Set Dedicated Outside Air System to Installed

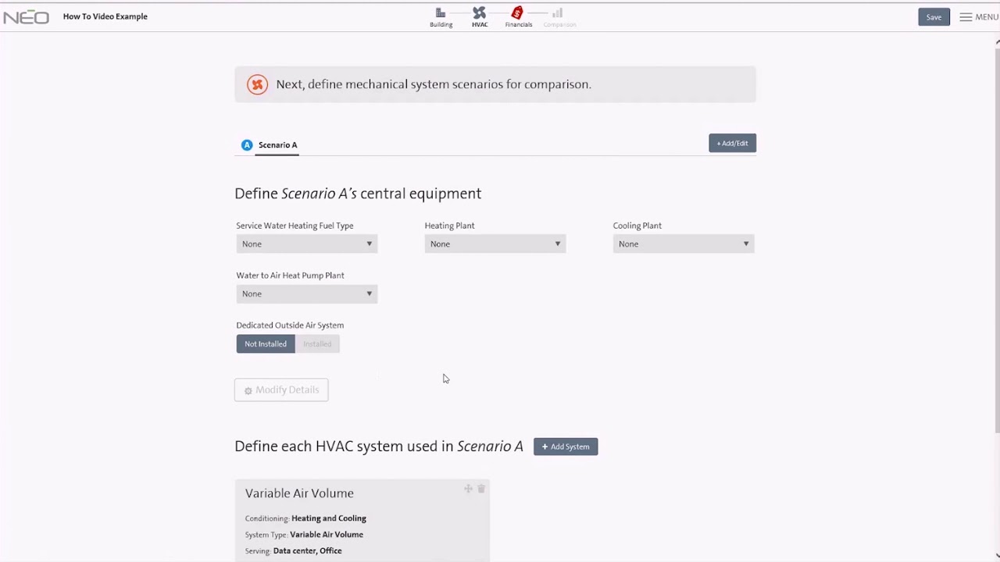317,344
